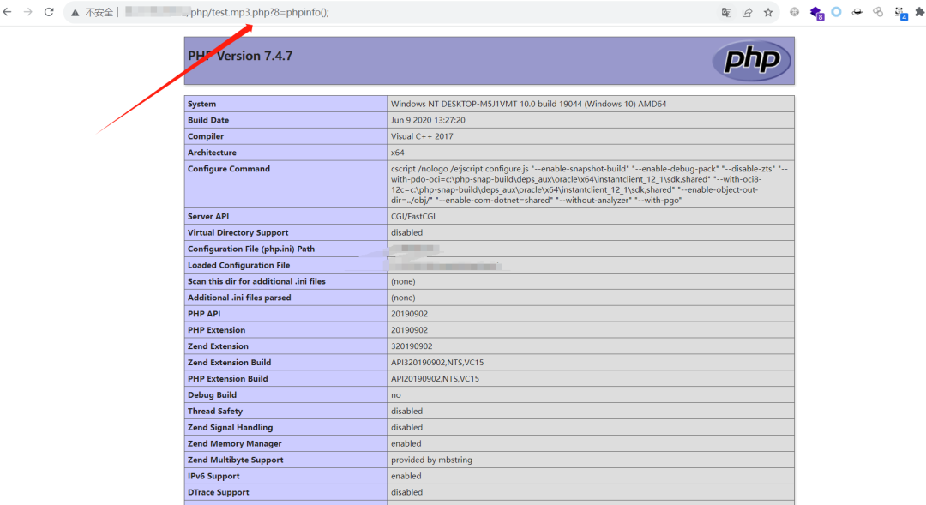Select the Server API label
Image resolution: width=926 pixels, height=505 pixels.
208,217
